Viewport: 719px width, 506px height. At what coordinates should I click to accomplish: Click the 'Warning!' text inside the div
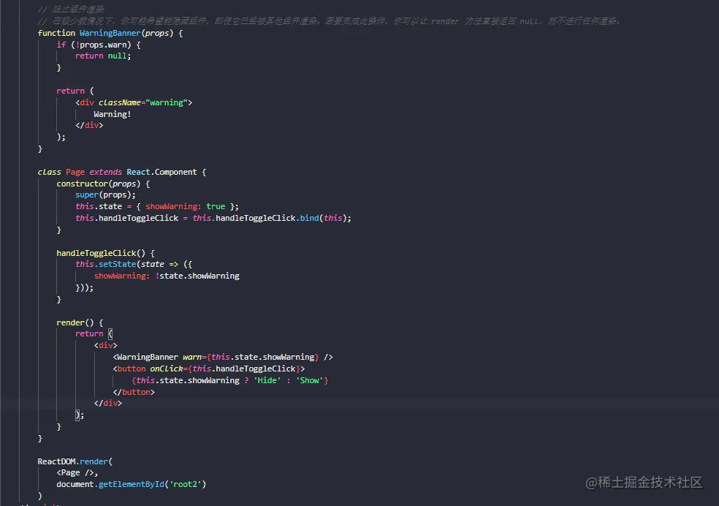tap(113, 114)
